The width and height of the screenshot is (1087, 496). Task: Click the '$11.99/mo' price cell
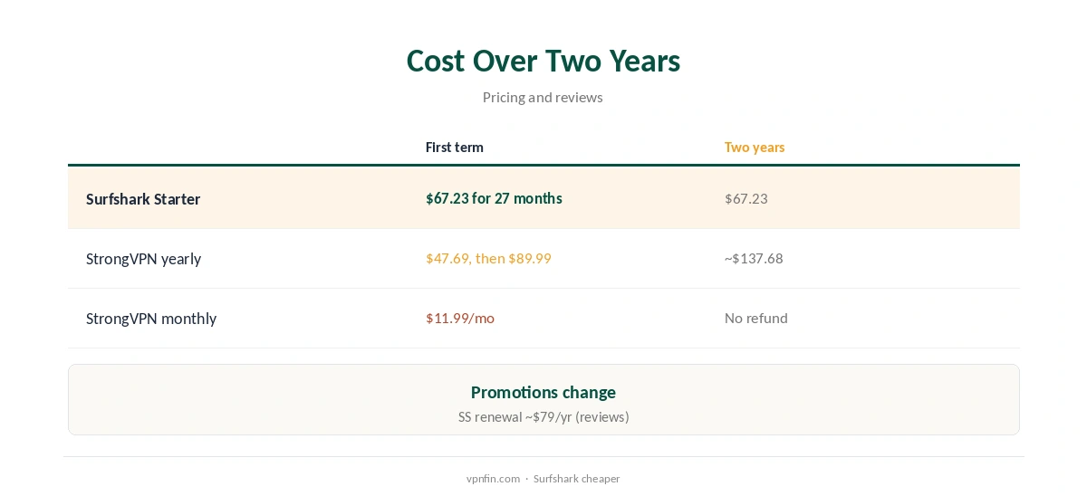click(x=460, y=318)
